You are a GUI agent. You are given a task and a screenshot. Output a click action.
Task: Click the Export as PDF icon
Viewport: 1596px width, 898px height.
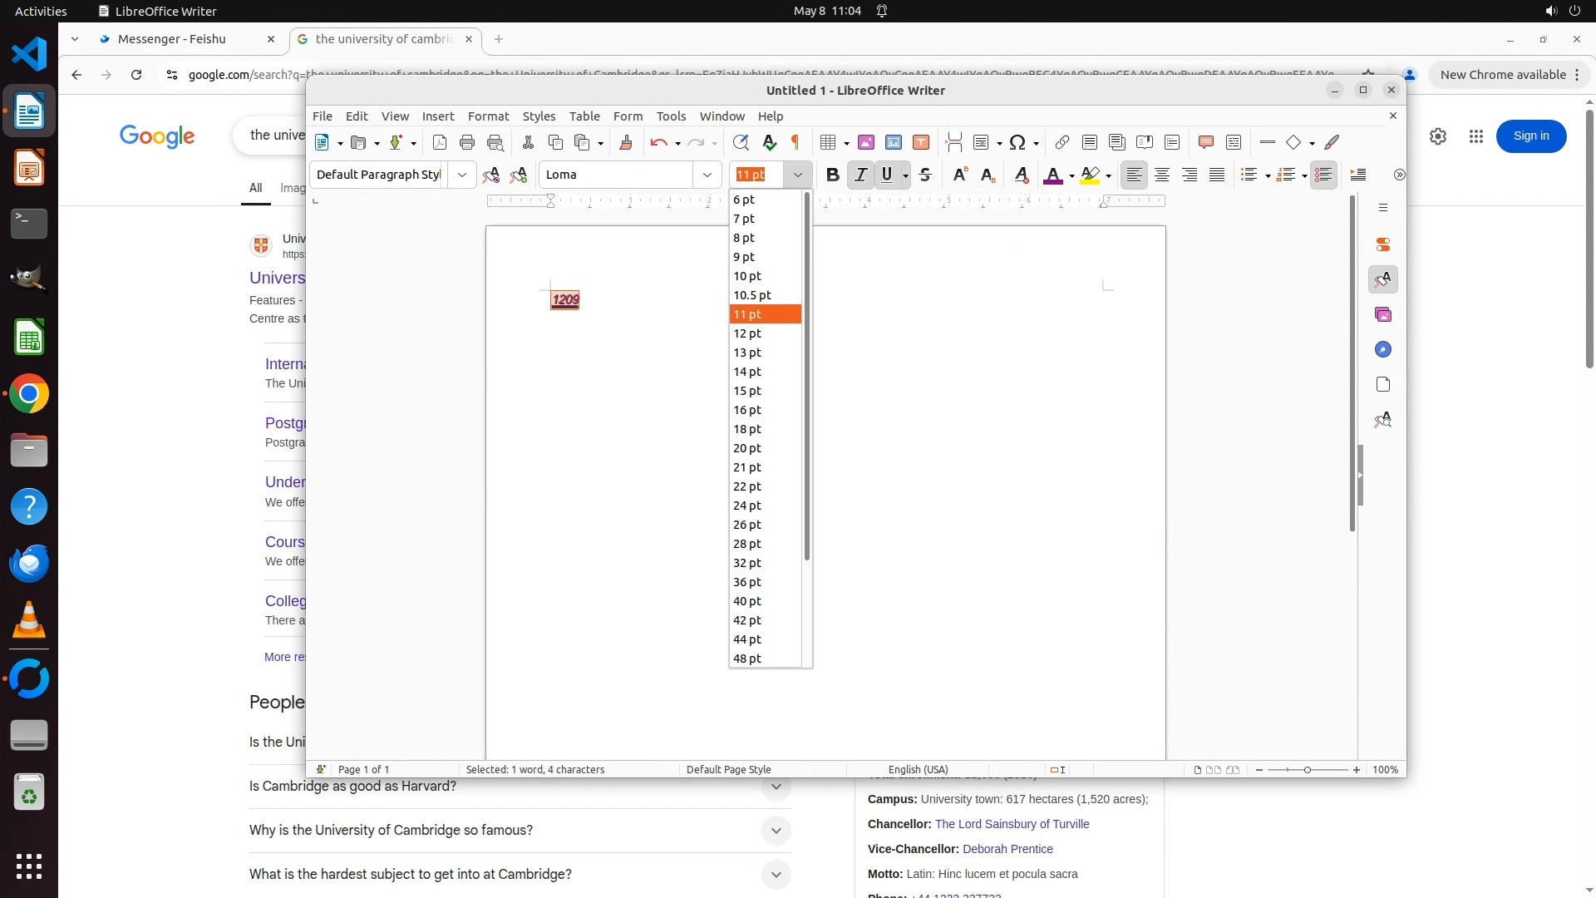coord(440,142)
